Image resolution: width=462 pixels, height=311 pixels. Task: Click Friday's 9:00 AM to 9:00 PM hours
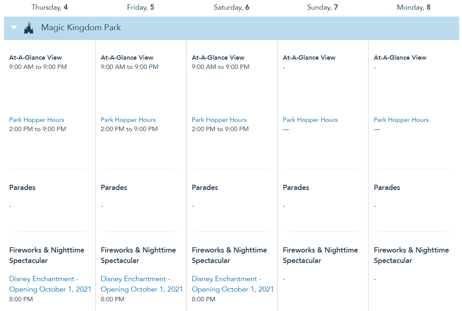[x=129, y=67]
